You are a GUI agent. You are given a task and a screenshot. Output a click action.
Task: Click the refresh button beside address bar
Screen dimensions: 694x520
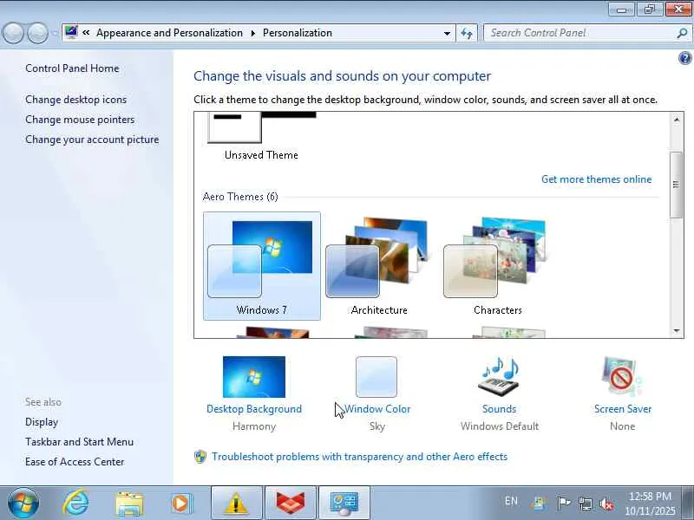point(467,33)
